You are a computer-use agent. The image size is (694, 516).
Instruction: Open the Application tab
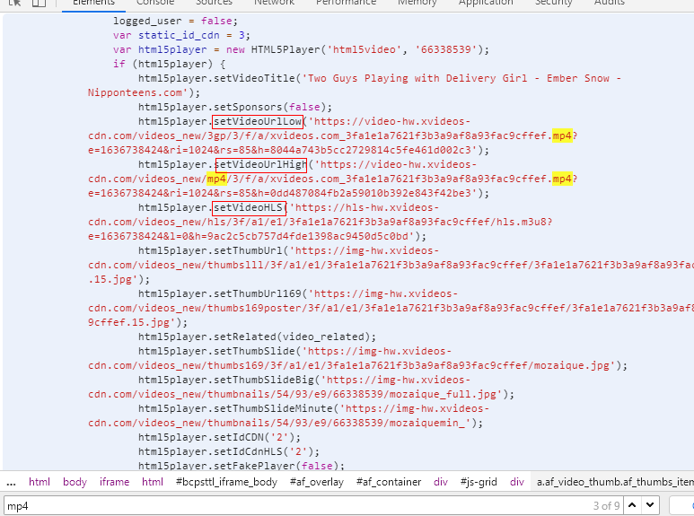click(x=486, y=3)
